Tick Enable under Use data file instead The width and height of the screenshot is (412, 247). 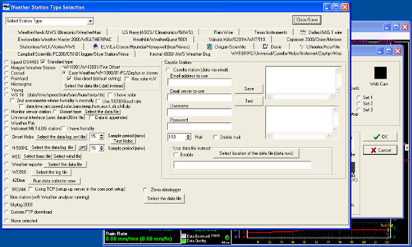pyautogui.click(x=176, y=155)
